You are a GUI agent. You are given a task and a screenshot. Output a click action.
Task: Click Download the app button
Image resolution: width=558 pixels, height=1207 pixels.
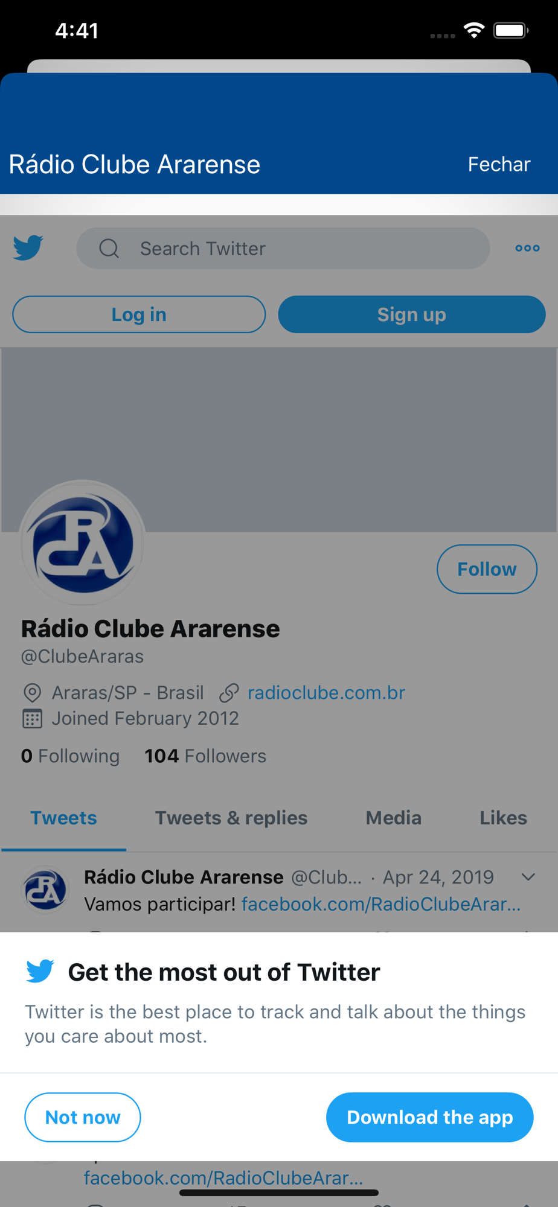pyautogui.click(x=429, y=1117)
